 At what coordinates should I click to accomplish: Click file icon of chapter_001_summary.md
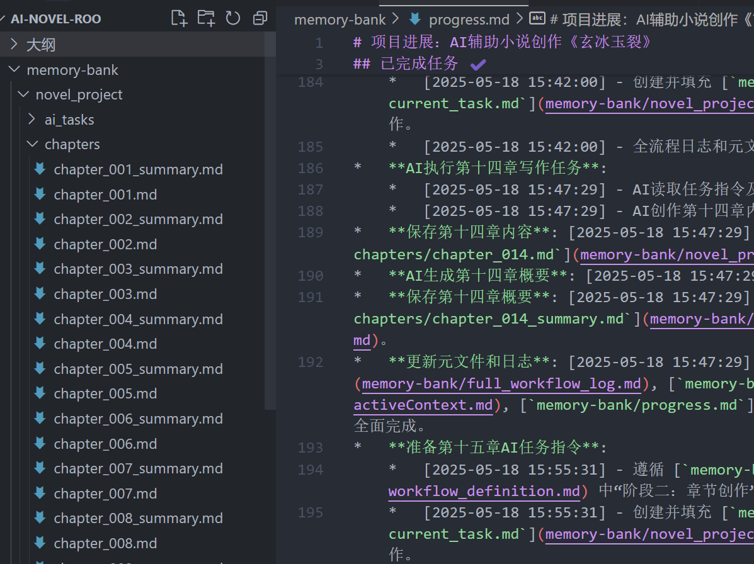pyautogui.click(x=40, y=169)
